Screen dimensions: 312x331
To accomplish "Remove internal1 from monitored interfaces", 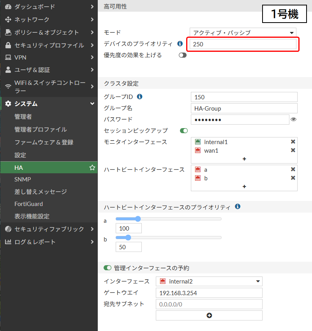I will tap(293, 142).
